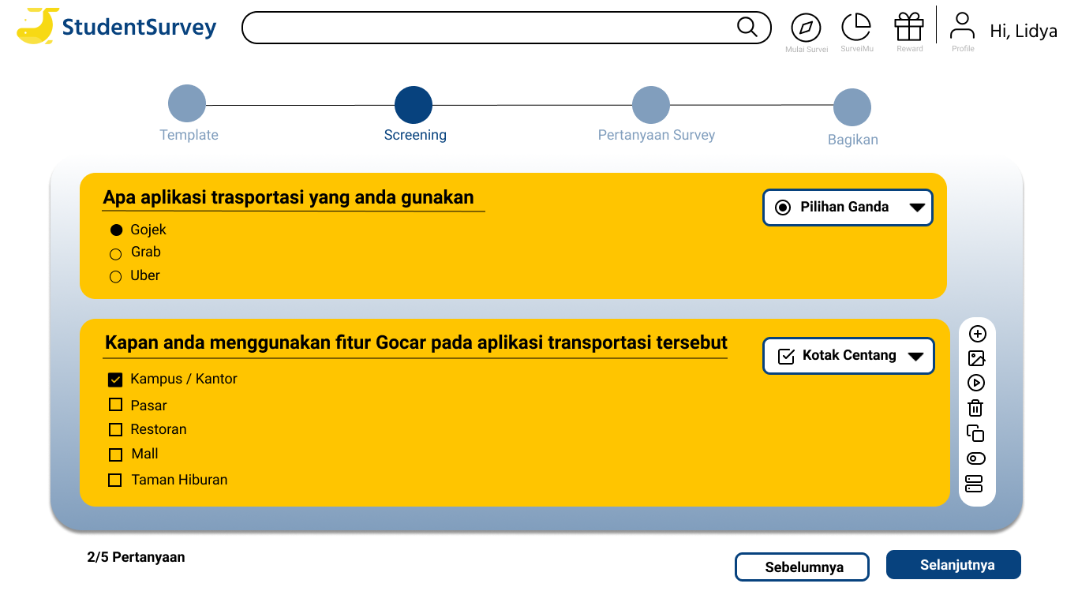Insert an image using the image icon
The height and width of the screenshot is (606, 1078).
click(977, 358)
